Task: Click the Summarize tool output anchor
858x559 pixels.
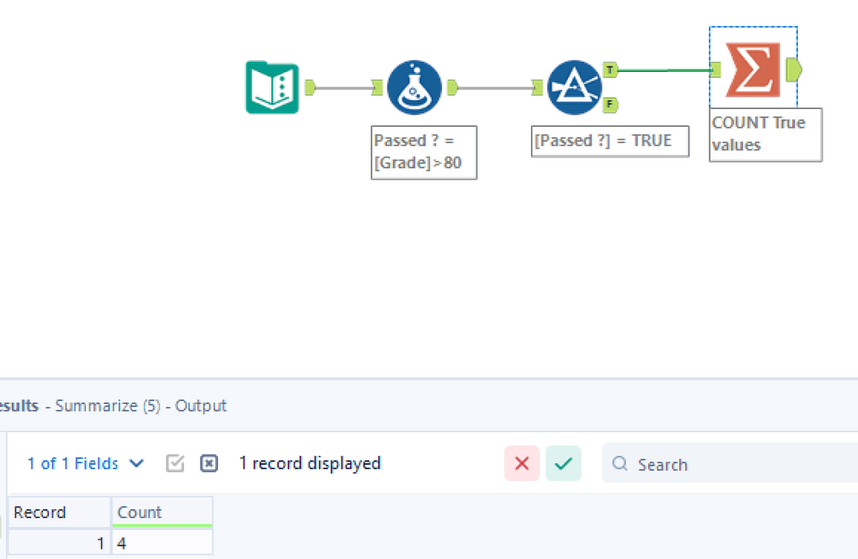Action: [794, 70]
